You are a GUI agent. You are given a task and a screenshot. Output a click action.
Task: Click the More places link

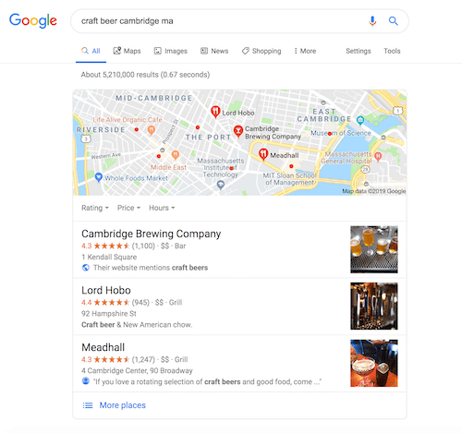(x=122, y=405)
